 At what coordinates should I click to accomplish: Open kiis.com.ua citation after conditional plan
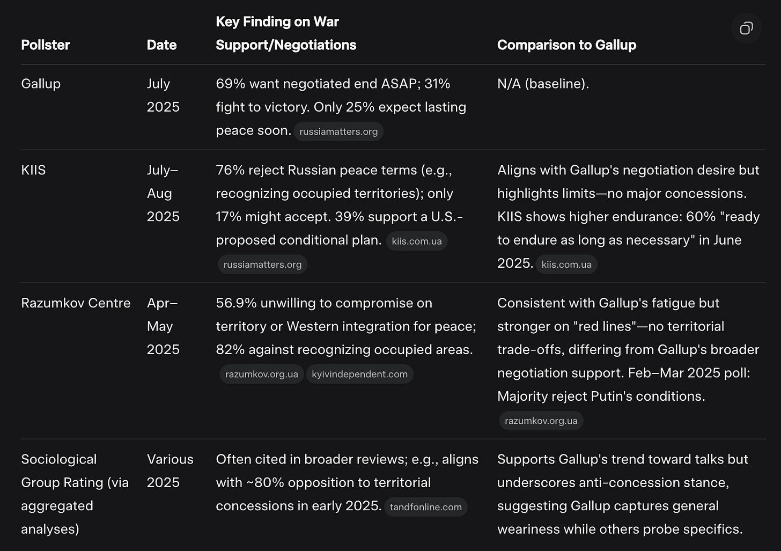[x=417, y=241]
